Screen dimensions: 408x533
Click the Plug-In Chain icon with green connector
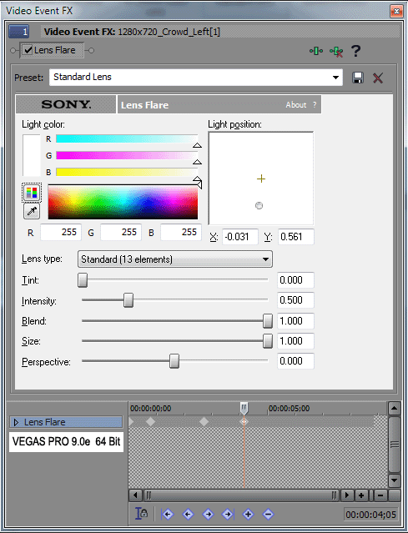pos(316,51)
